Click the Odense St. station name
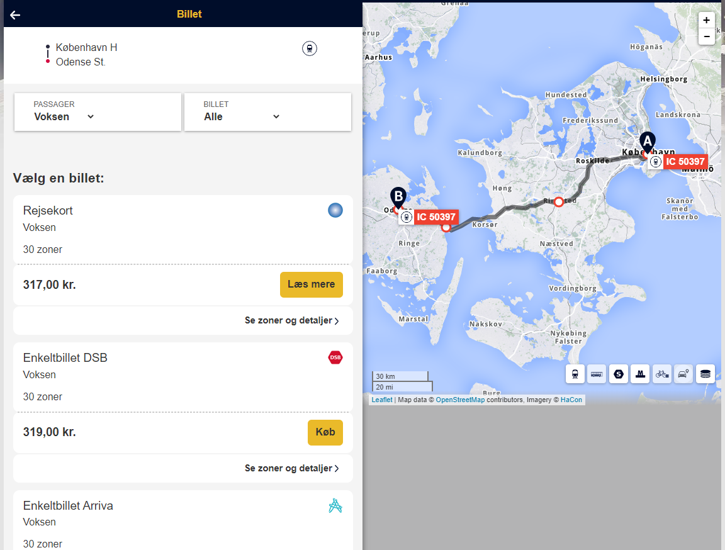Viewport: 725px width, 550px height. click(x=81, y=62)
